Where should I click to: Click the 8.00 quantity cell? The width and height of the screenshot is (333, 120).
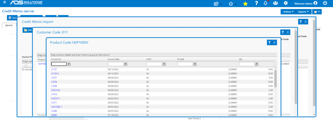pos(271,78)
